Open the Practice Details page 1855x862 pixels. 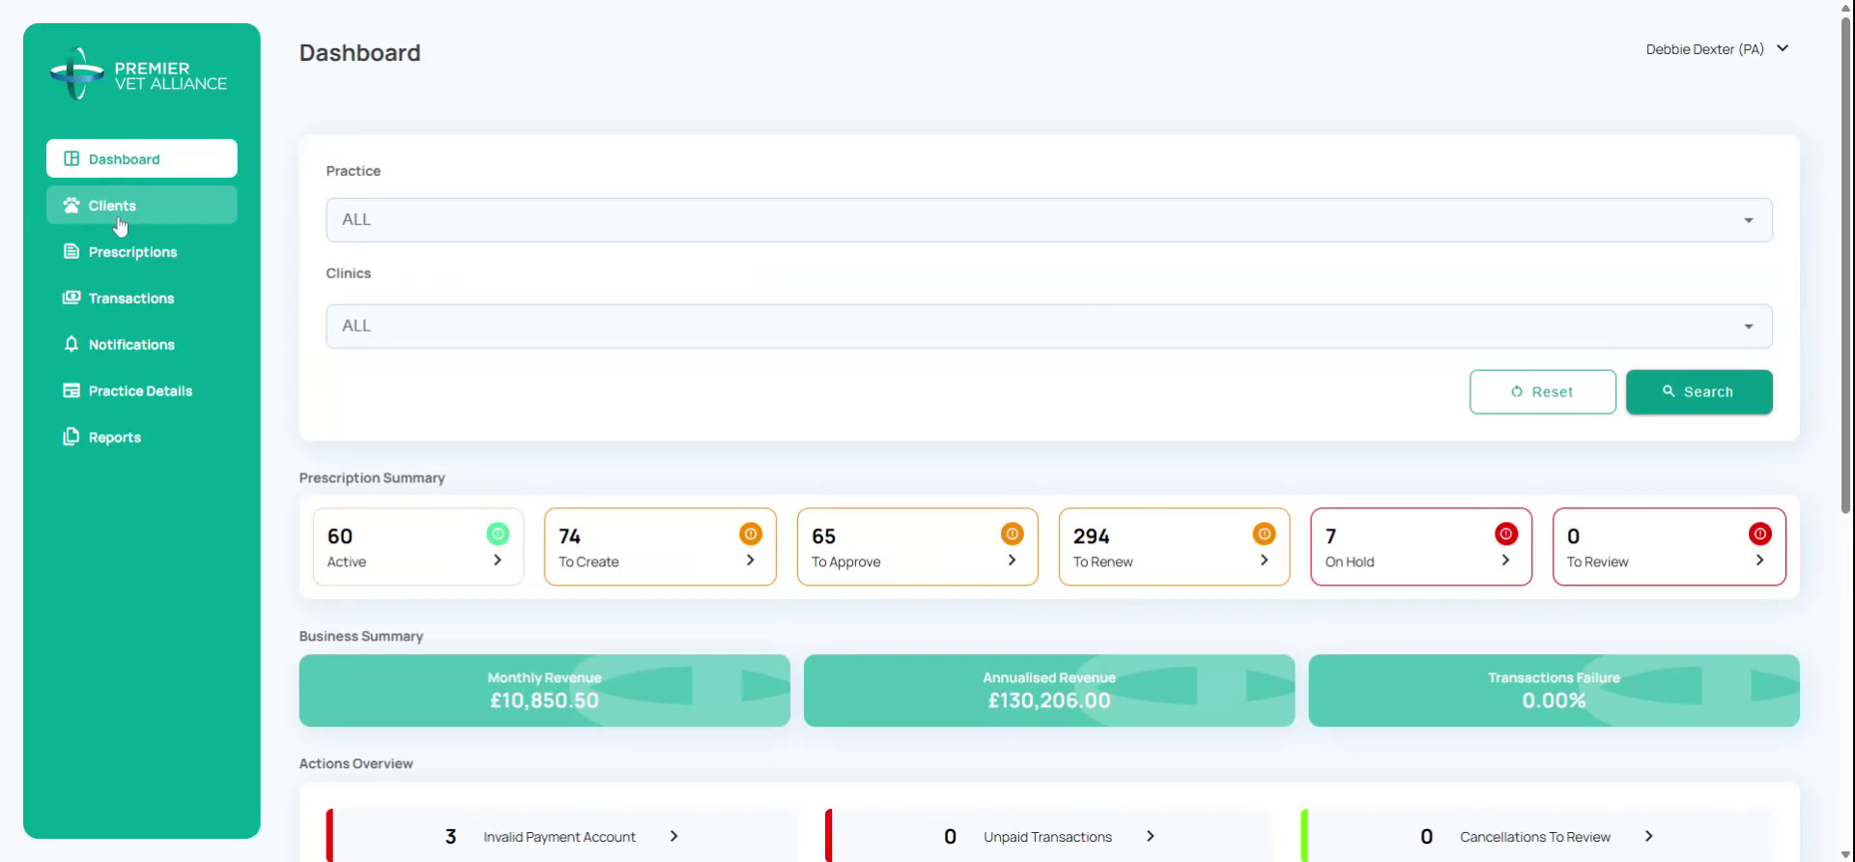[x=142, y=390]
